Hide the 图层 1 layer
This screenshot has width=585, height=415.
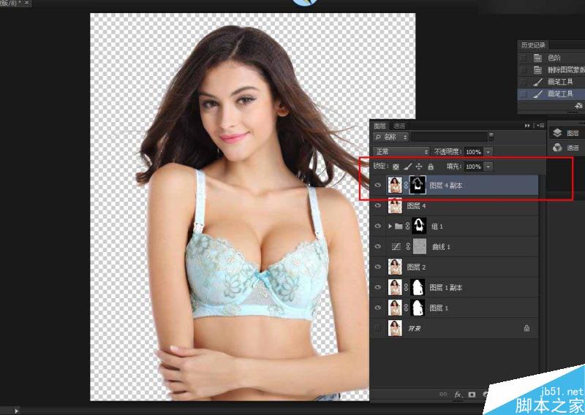(378, 308)
